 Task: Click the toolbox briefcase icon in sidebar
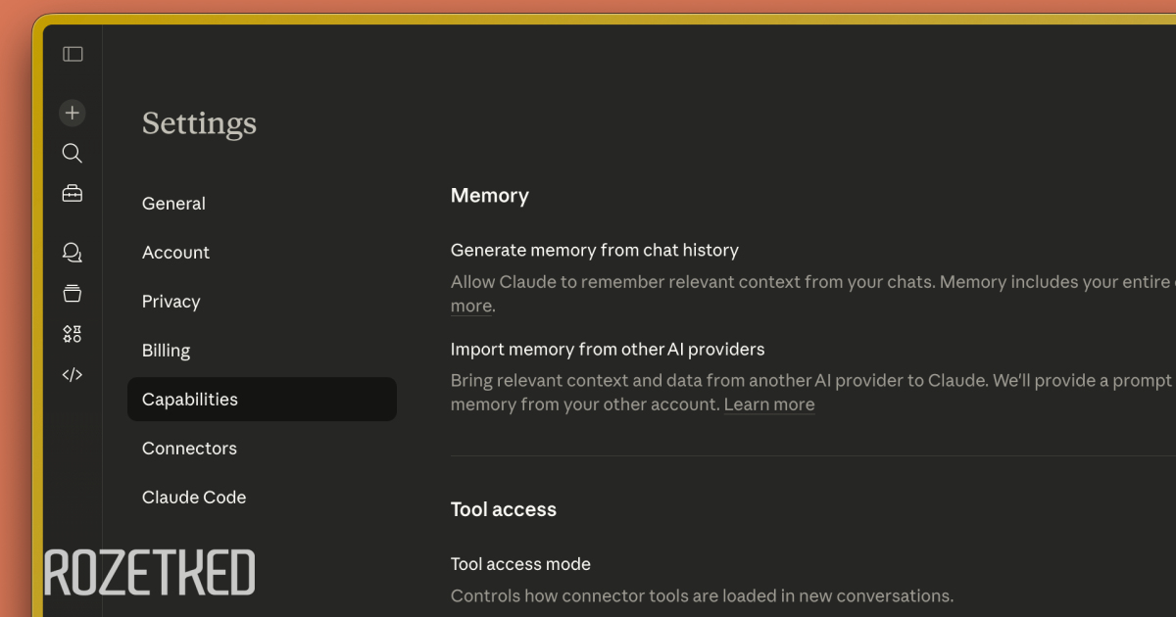pyautogui.click(x=72, y=194)
